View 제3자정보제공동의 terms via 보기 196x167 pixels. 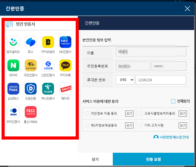pyautogui.click(x=129, y=125)
